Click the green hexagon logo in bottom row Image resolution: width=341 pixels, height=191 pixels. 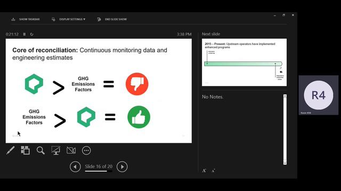point(86,117)
